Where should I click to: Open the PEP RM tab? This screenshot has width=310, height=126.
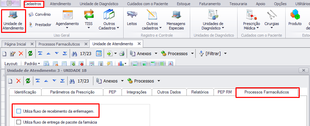225,92
